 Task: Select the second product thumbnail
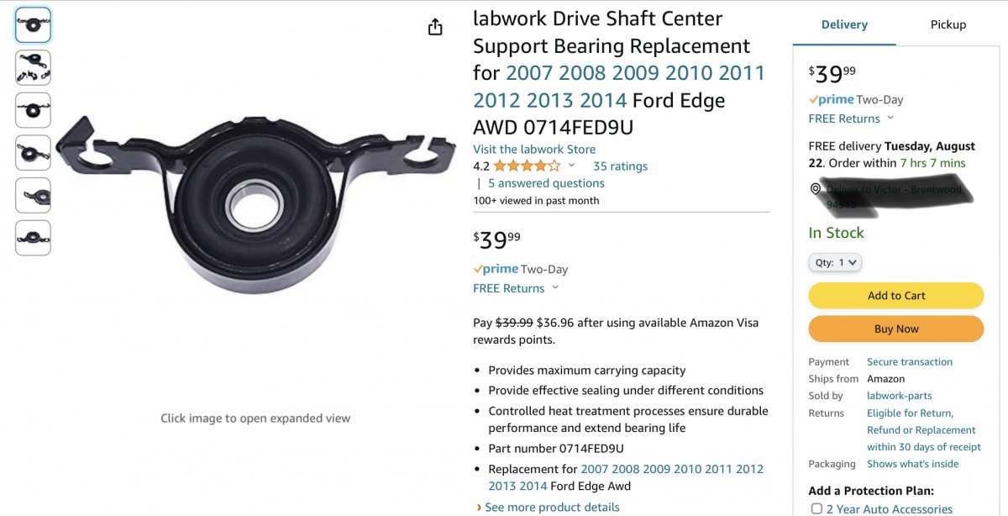(x=33, y=67)
